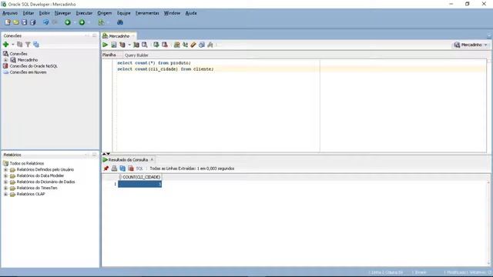Click the New file icon in main toolbar

[x=7, y=22]
